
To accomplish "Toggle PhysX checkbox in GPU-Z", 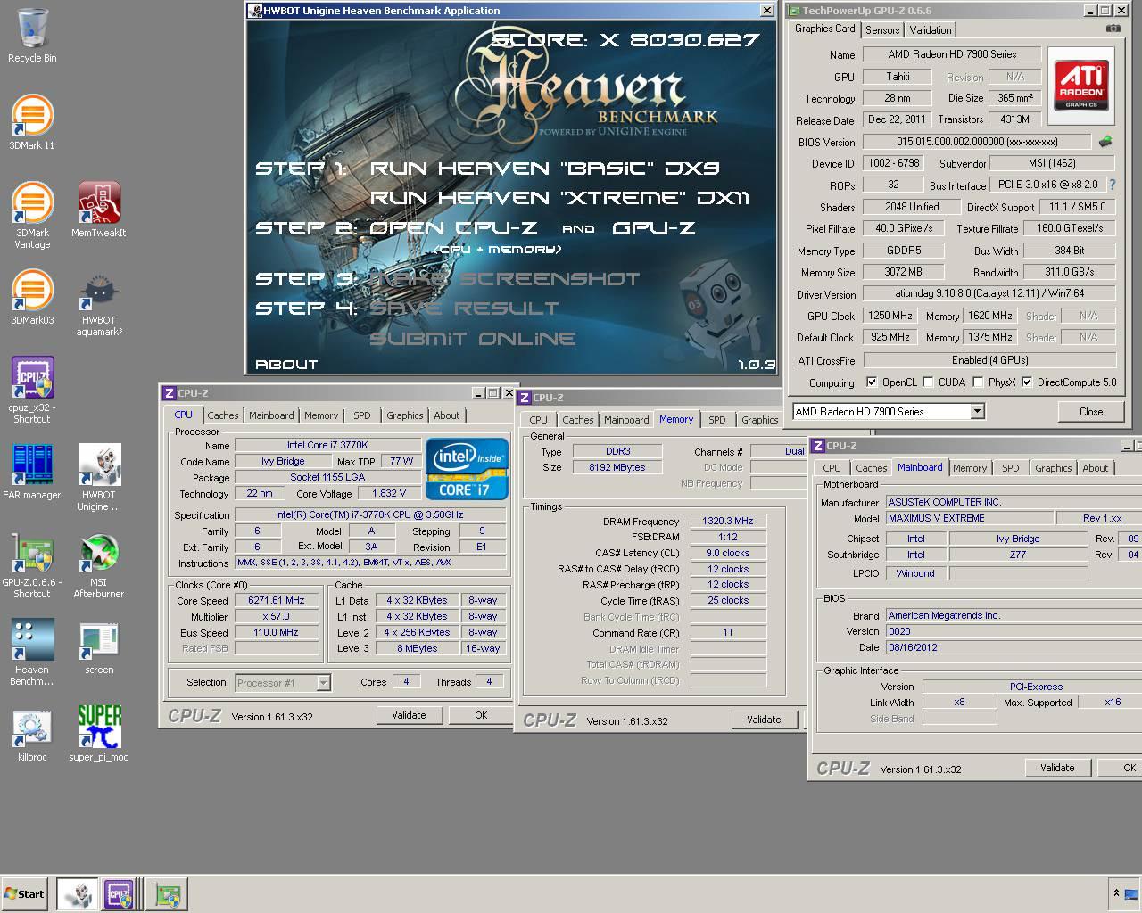I will pyautogui.click(x=978, y=382).
